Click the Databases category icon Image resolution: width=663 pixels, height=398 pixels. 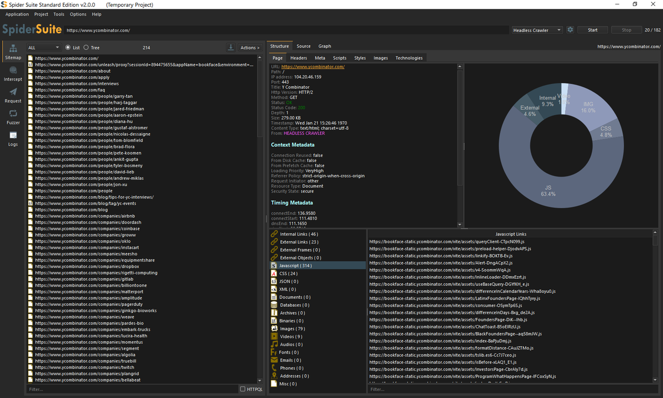[274, 305]
